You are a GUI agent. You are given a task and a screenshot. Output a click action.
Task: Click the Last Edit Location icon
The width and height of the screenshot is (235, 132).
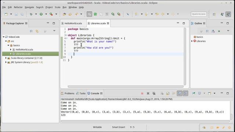[157, 14]
